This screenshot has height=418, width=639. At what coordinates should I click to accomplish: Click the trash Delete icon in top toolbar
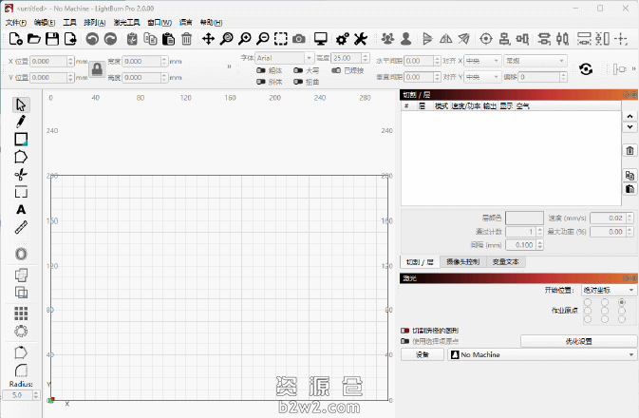(187, 39)
